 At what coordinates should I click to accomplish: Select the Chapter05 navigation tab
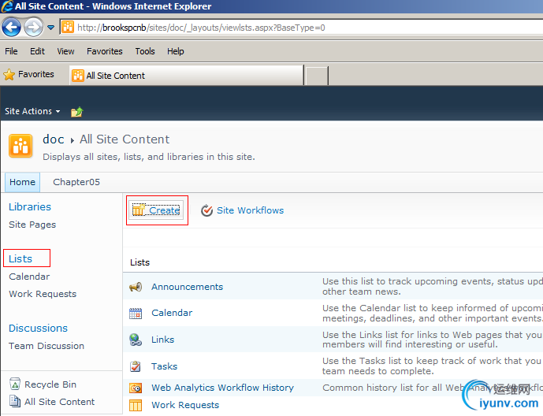coord(76,182)
